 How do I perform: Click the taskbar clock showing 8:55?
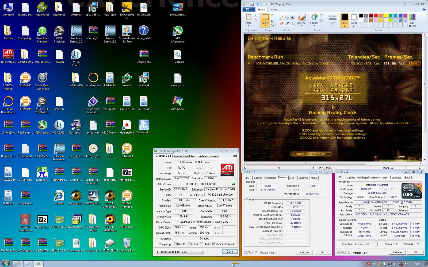click(x=417, y=264)
